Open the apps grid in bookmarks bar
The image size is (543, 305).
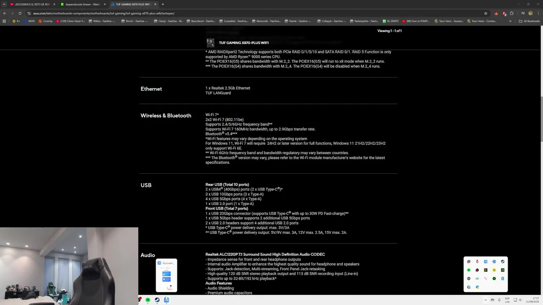click(x=4, y=21)
